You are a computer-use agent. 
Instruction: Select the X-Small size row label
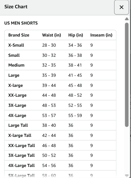pyautogui.click(x=16, y=45)
